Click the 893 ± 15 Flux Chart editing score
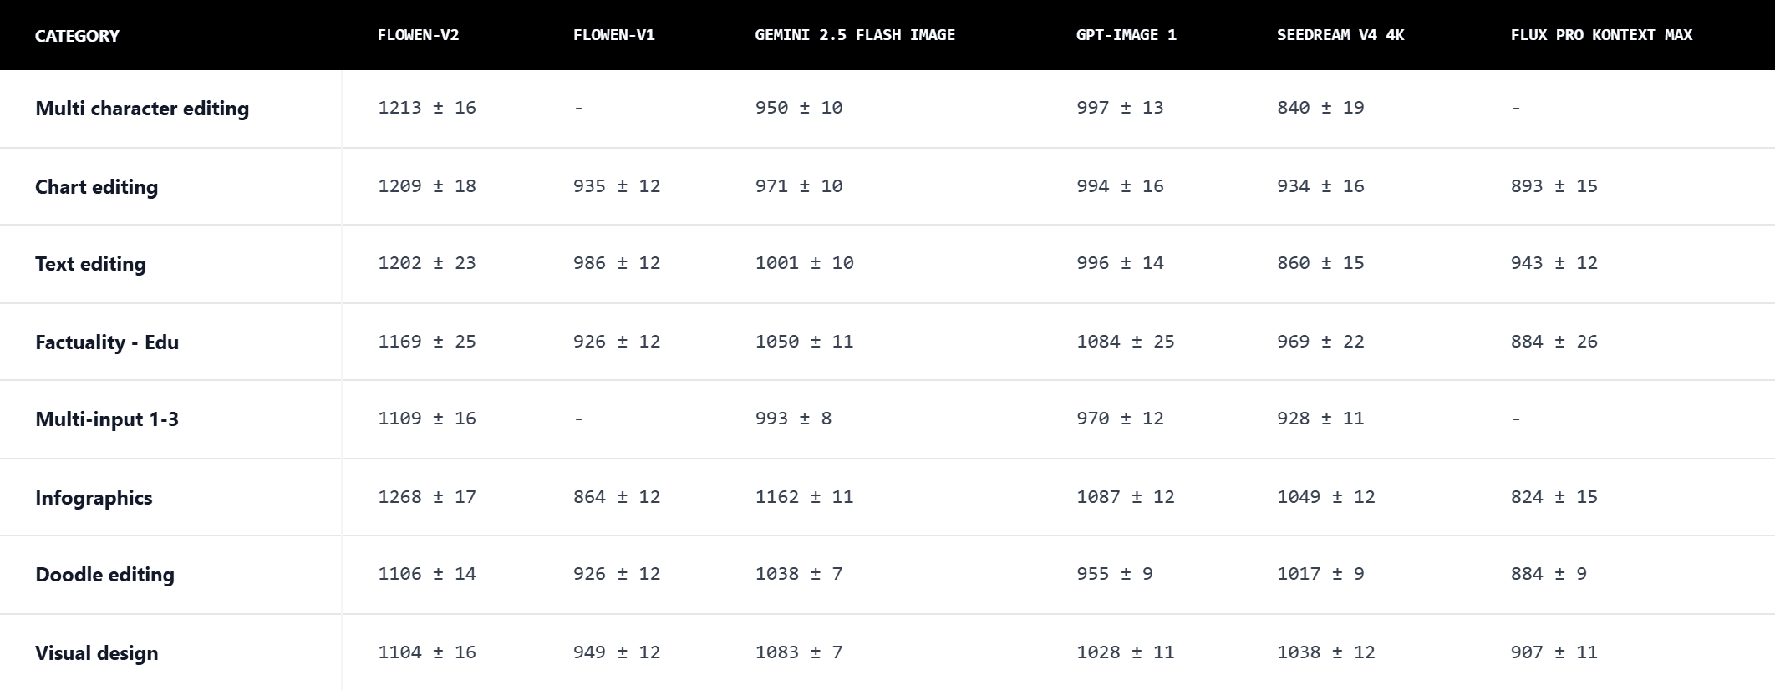 pyautogui.click(x=1554, y=186)
